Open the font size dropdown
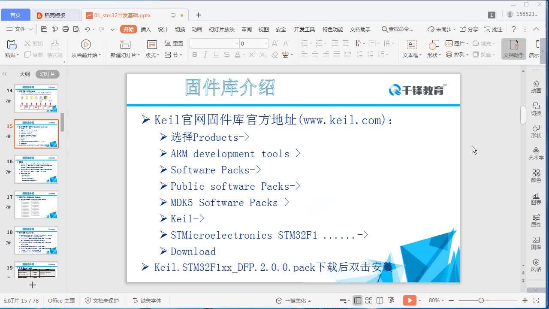549x309 pixels. pos(266,44)
